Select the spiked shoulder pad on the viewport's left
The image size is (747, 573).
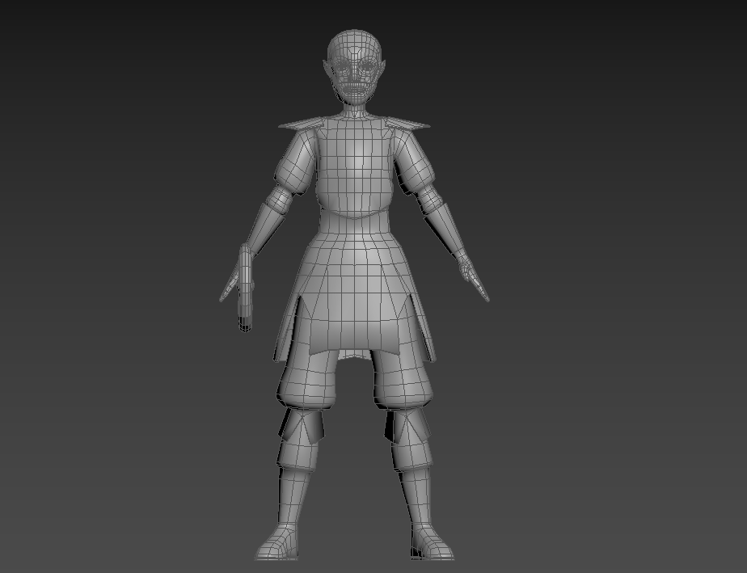click(301, 124)
